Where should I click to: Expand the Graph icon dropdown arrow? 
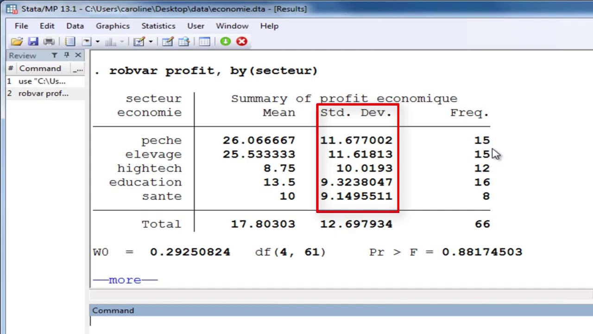tap(122, 42)
